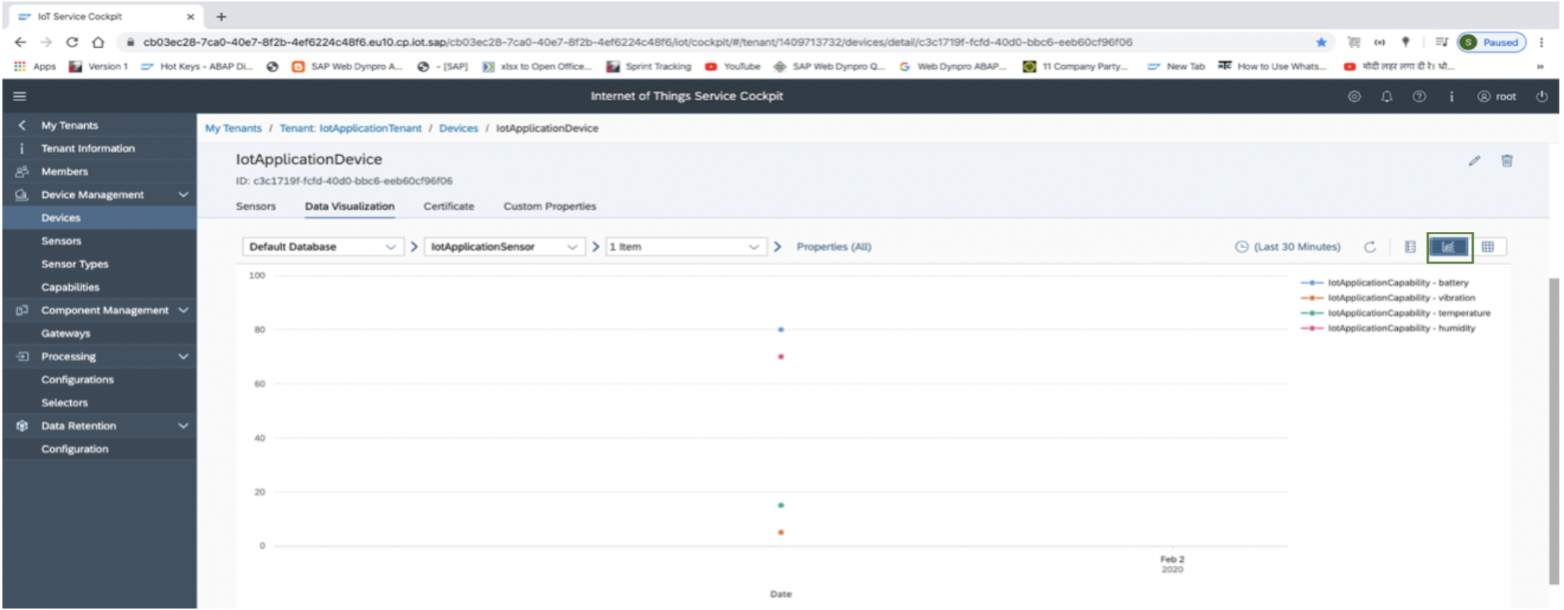Switch to the Certificate tab
The height and width of the screenshot is (610, 1564).
tap(448, 206)
